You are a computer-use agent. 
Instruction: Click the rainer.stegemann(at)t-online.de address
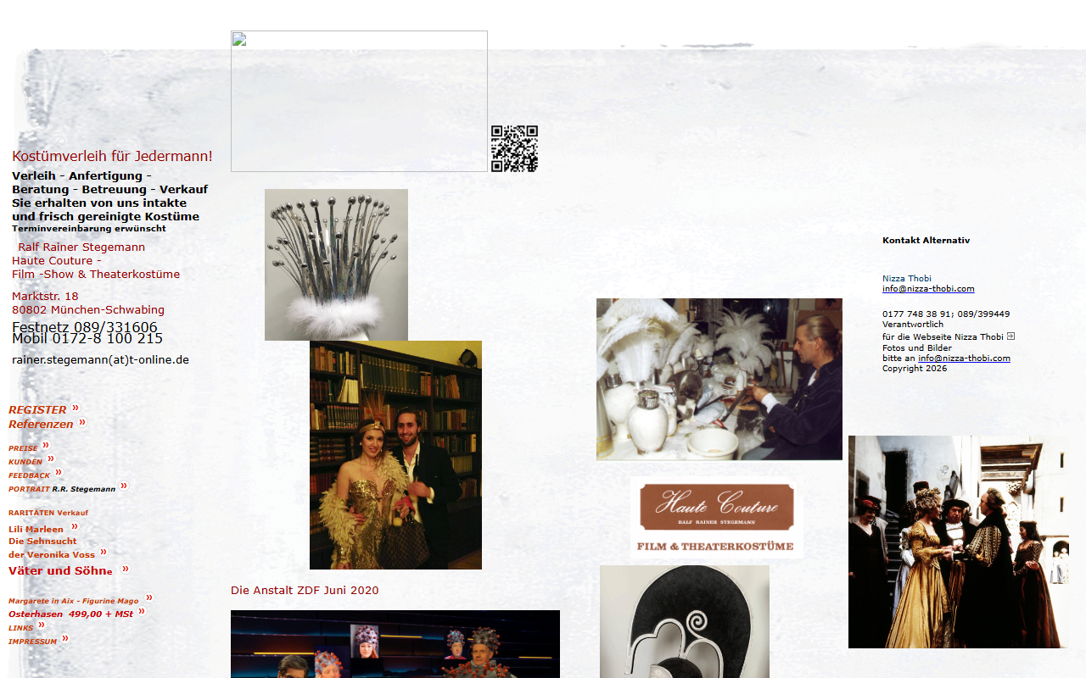click(x=100, y=359)
